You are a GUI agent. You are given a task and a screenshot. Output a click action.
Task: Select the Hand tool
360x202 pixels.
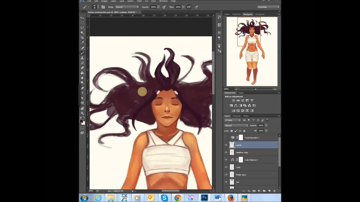pyautogui.click(x=82, y=108)
